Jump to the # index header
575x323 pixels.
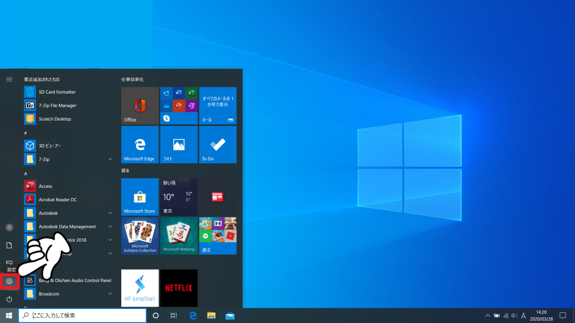25,133
